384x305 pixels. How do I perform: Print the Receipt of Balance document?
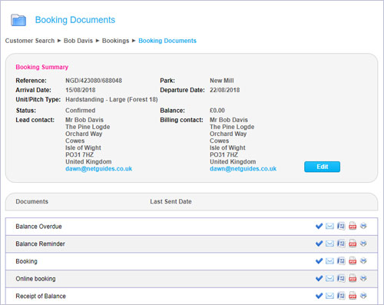[363, 296]
